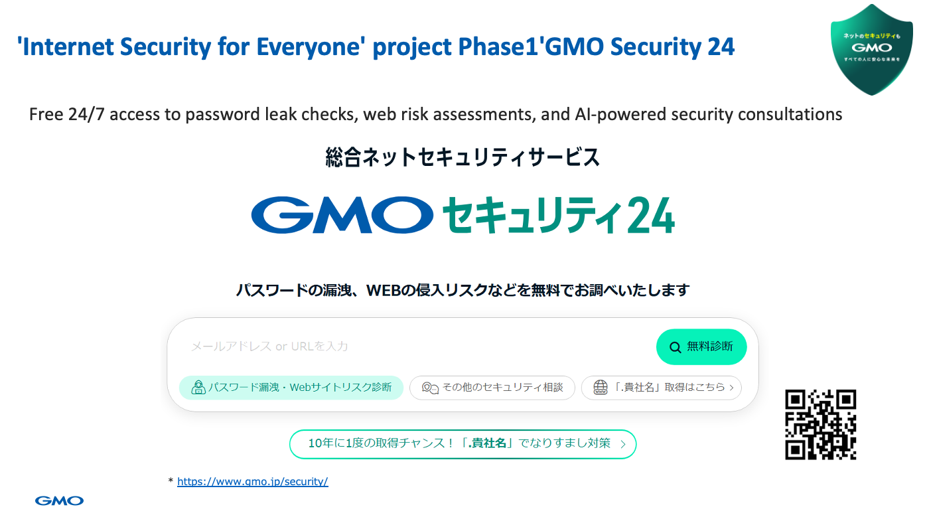Viewport: 929px width, 523px height.
Task: Open the 10年に1度の取得チャンス banner
Action: pyautogui.click(x=463, y=444)
